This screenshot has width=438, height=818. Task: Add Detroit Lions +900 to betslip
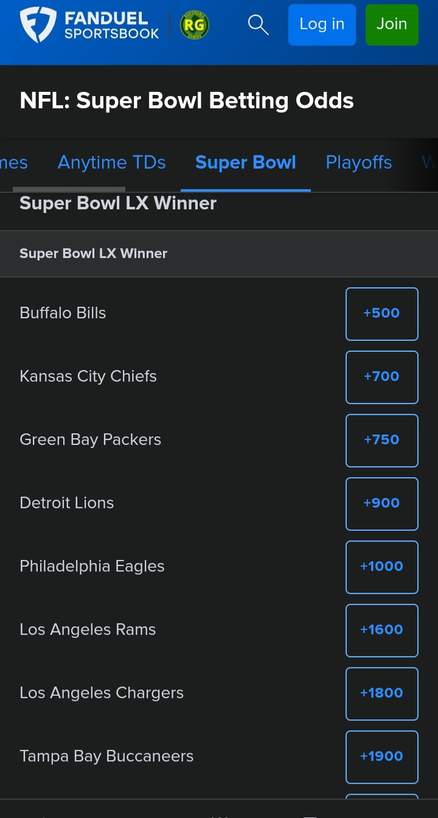click(381, 503)
